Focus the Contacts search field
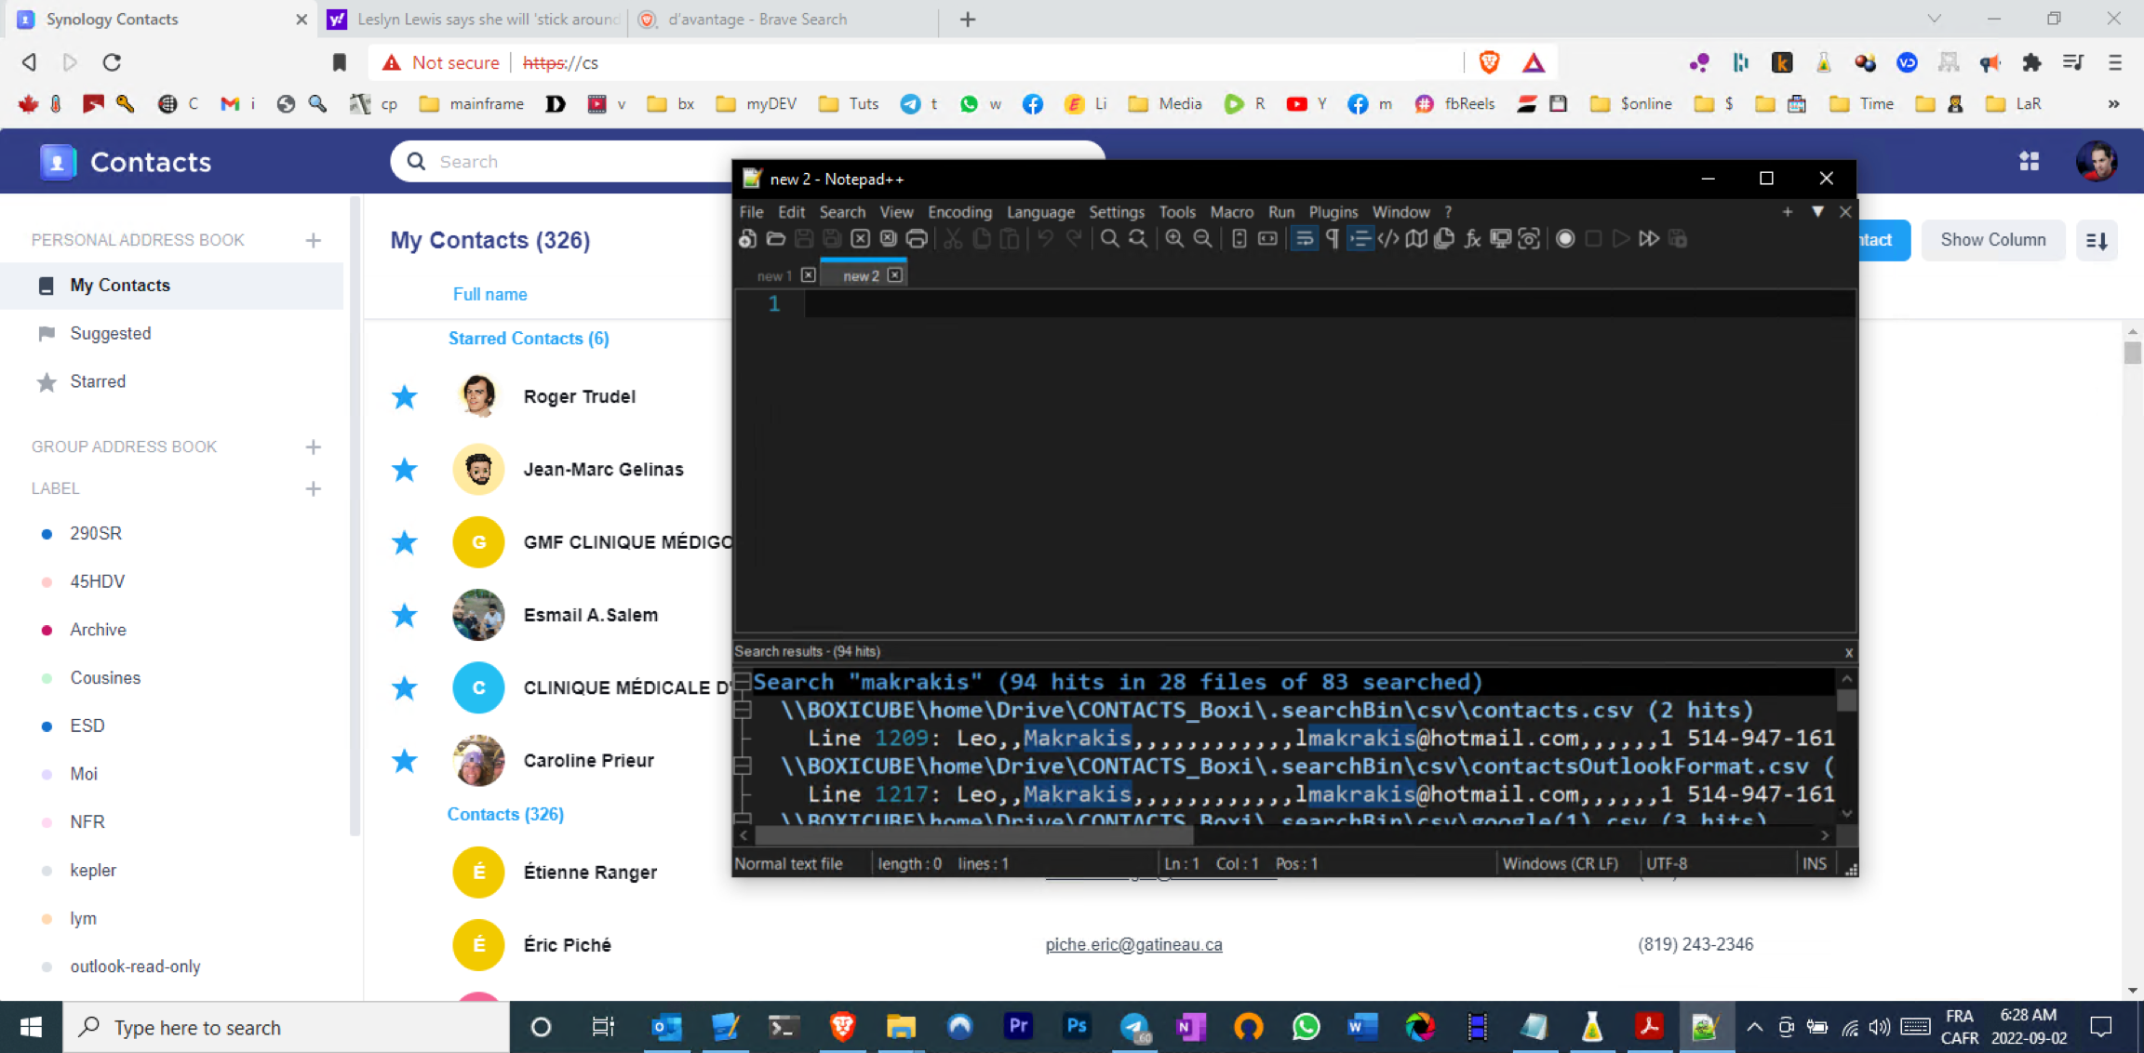 pyautogui.click(x=748, y=162)
